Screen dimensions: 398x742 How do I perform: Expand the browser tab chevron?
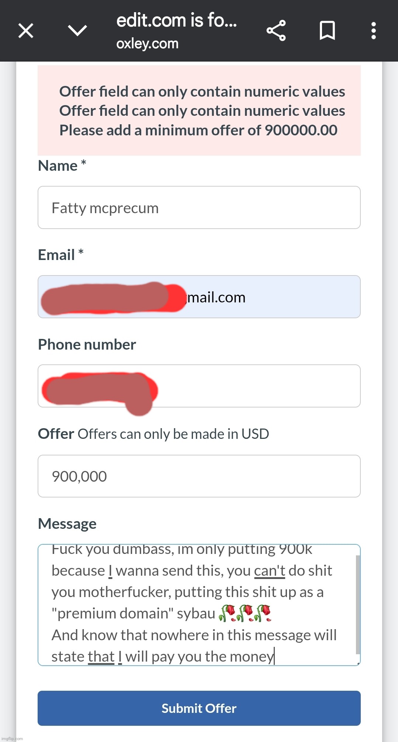tap(77, 31)
